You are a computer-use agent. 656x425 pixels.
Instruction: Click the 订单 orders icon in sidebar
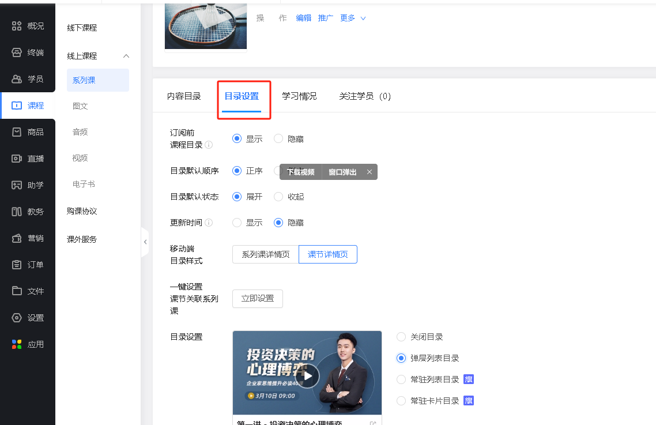tap(16, 265)
